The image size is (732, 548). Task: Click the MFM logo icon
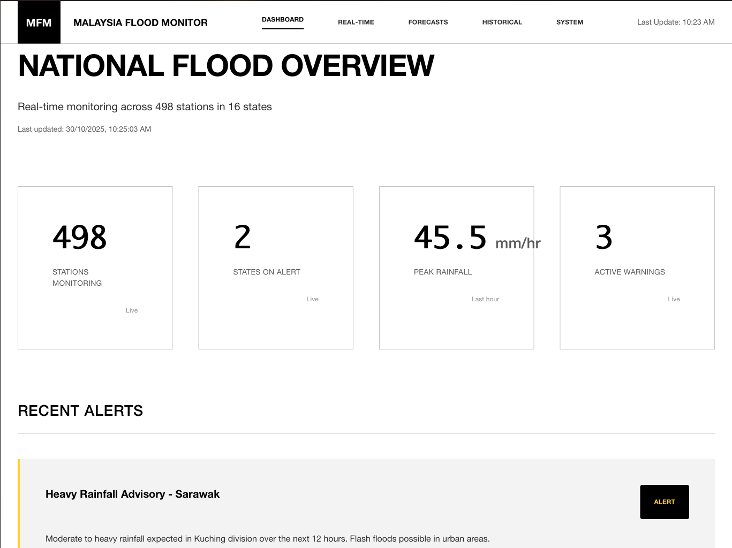39,22
